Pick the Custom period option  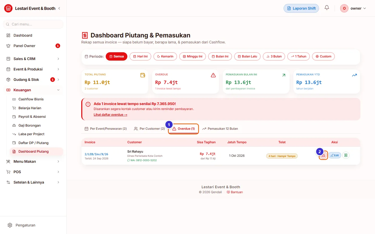tap(323, 56)
